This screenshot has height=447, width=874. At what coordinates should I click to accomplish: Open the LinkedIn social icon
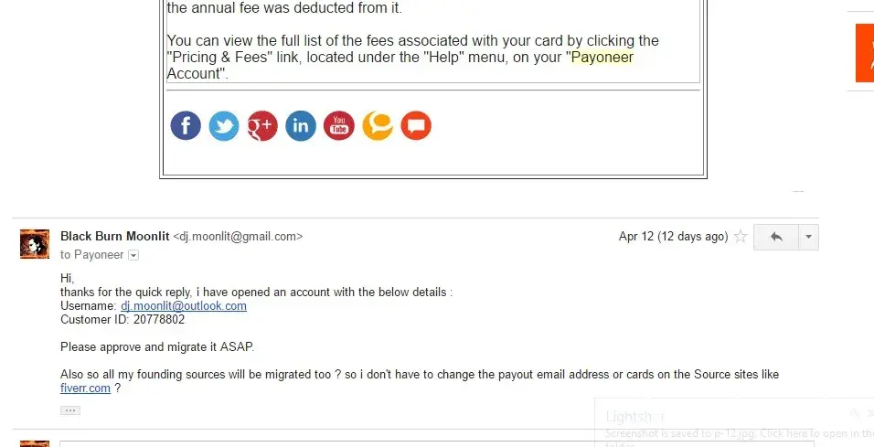[301, 125]
